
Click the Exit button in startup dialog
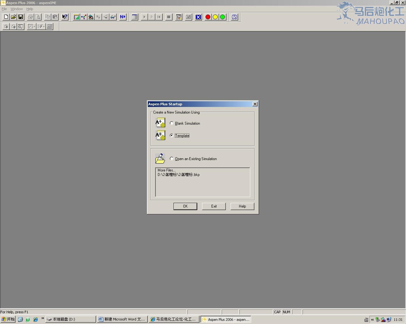[214, 206]
